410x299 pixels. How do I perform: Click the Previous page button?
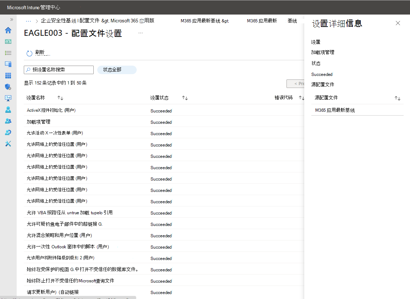tap(295, 84)
